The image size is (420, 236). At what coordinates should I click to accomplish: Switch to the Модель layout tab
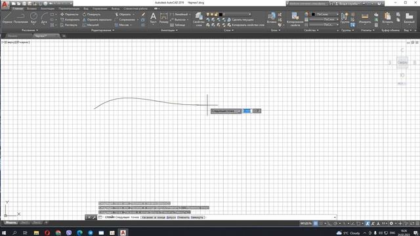tap(10, 223)
